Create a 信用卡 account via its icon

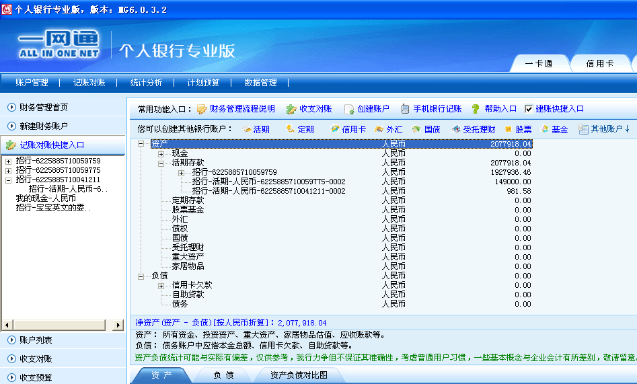335,129
